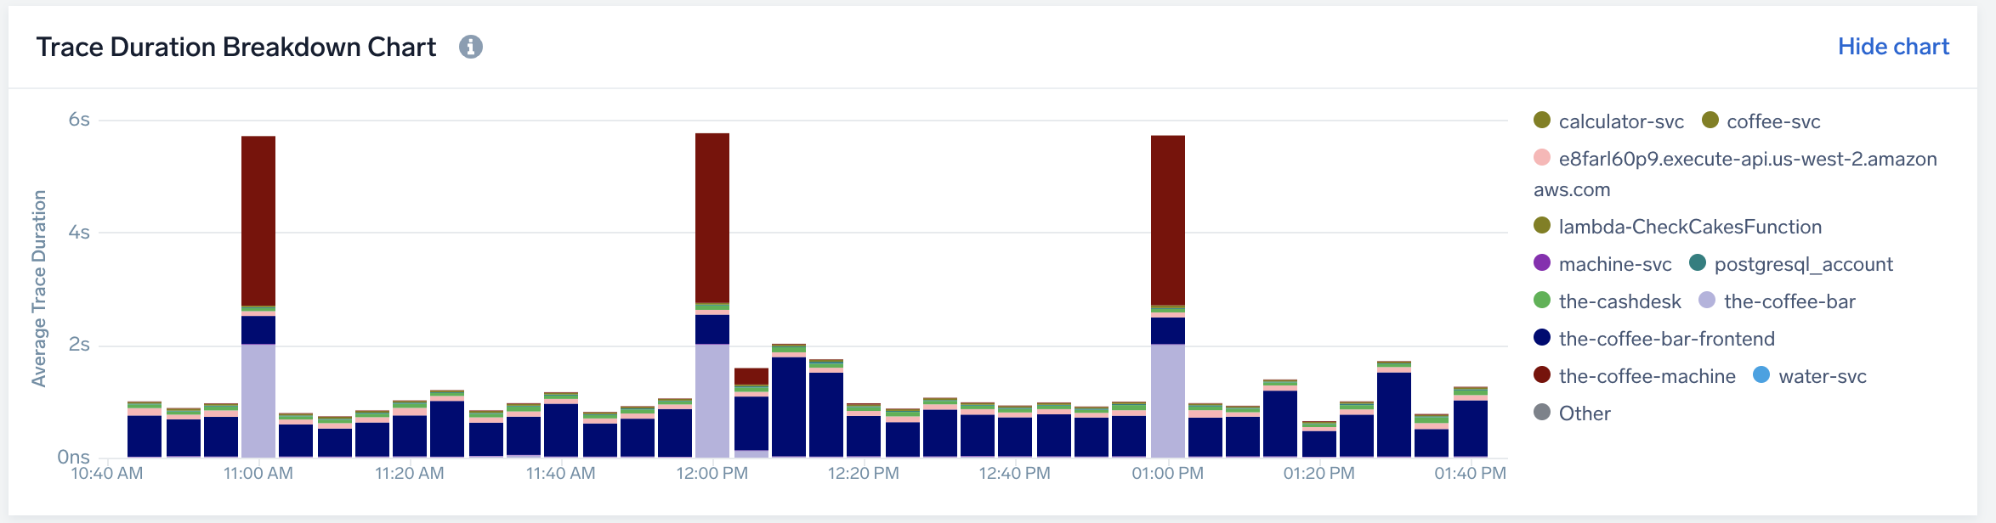Select the tall 12:00 PM spike bar
1996x523 pixels.
coord(712,219)
